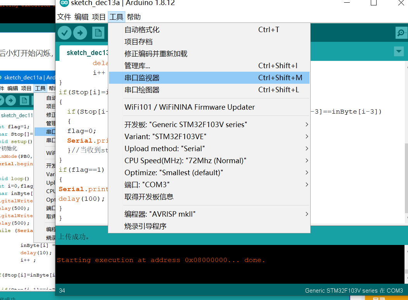Screen dimensions: 408x300
Task: Select 修正编码并重新加载
Action: [209, 53]
